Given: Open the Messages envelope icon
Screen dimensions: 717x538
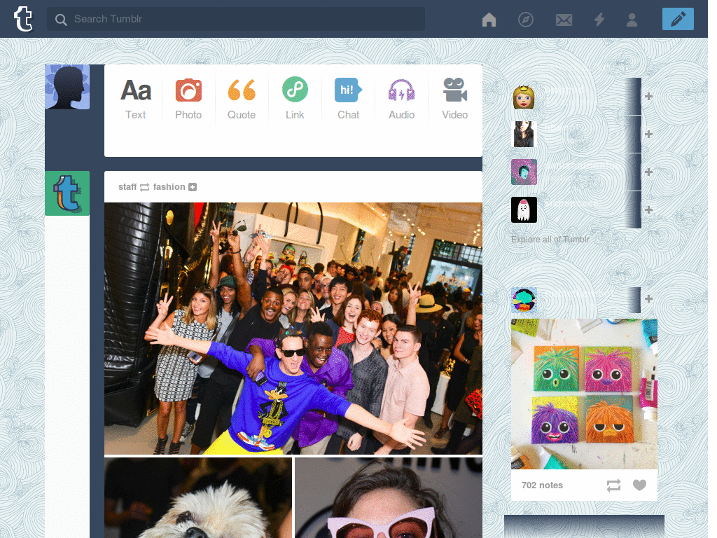Looking at the screenshot, I should click(564, 20).
